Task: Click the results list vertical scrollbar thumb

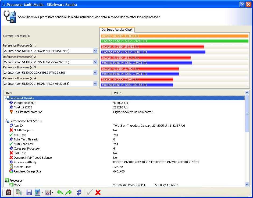Action: [247, 113]
